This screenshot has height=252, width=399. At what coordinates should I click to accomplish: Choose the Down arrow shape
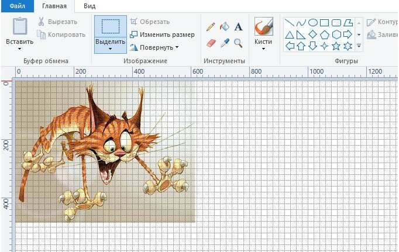coord(312,46)
